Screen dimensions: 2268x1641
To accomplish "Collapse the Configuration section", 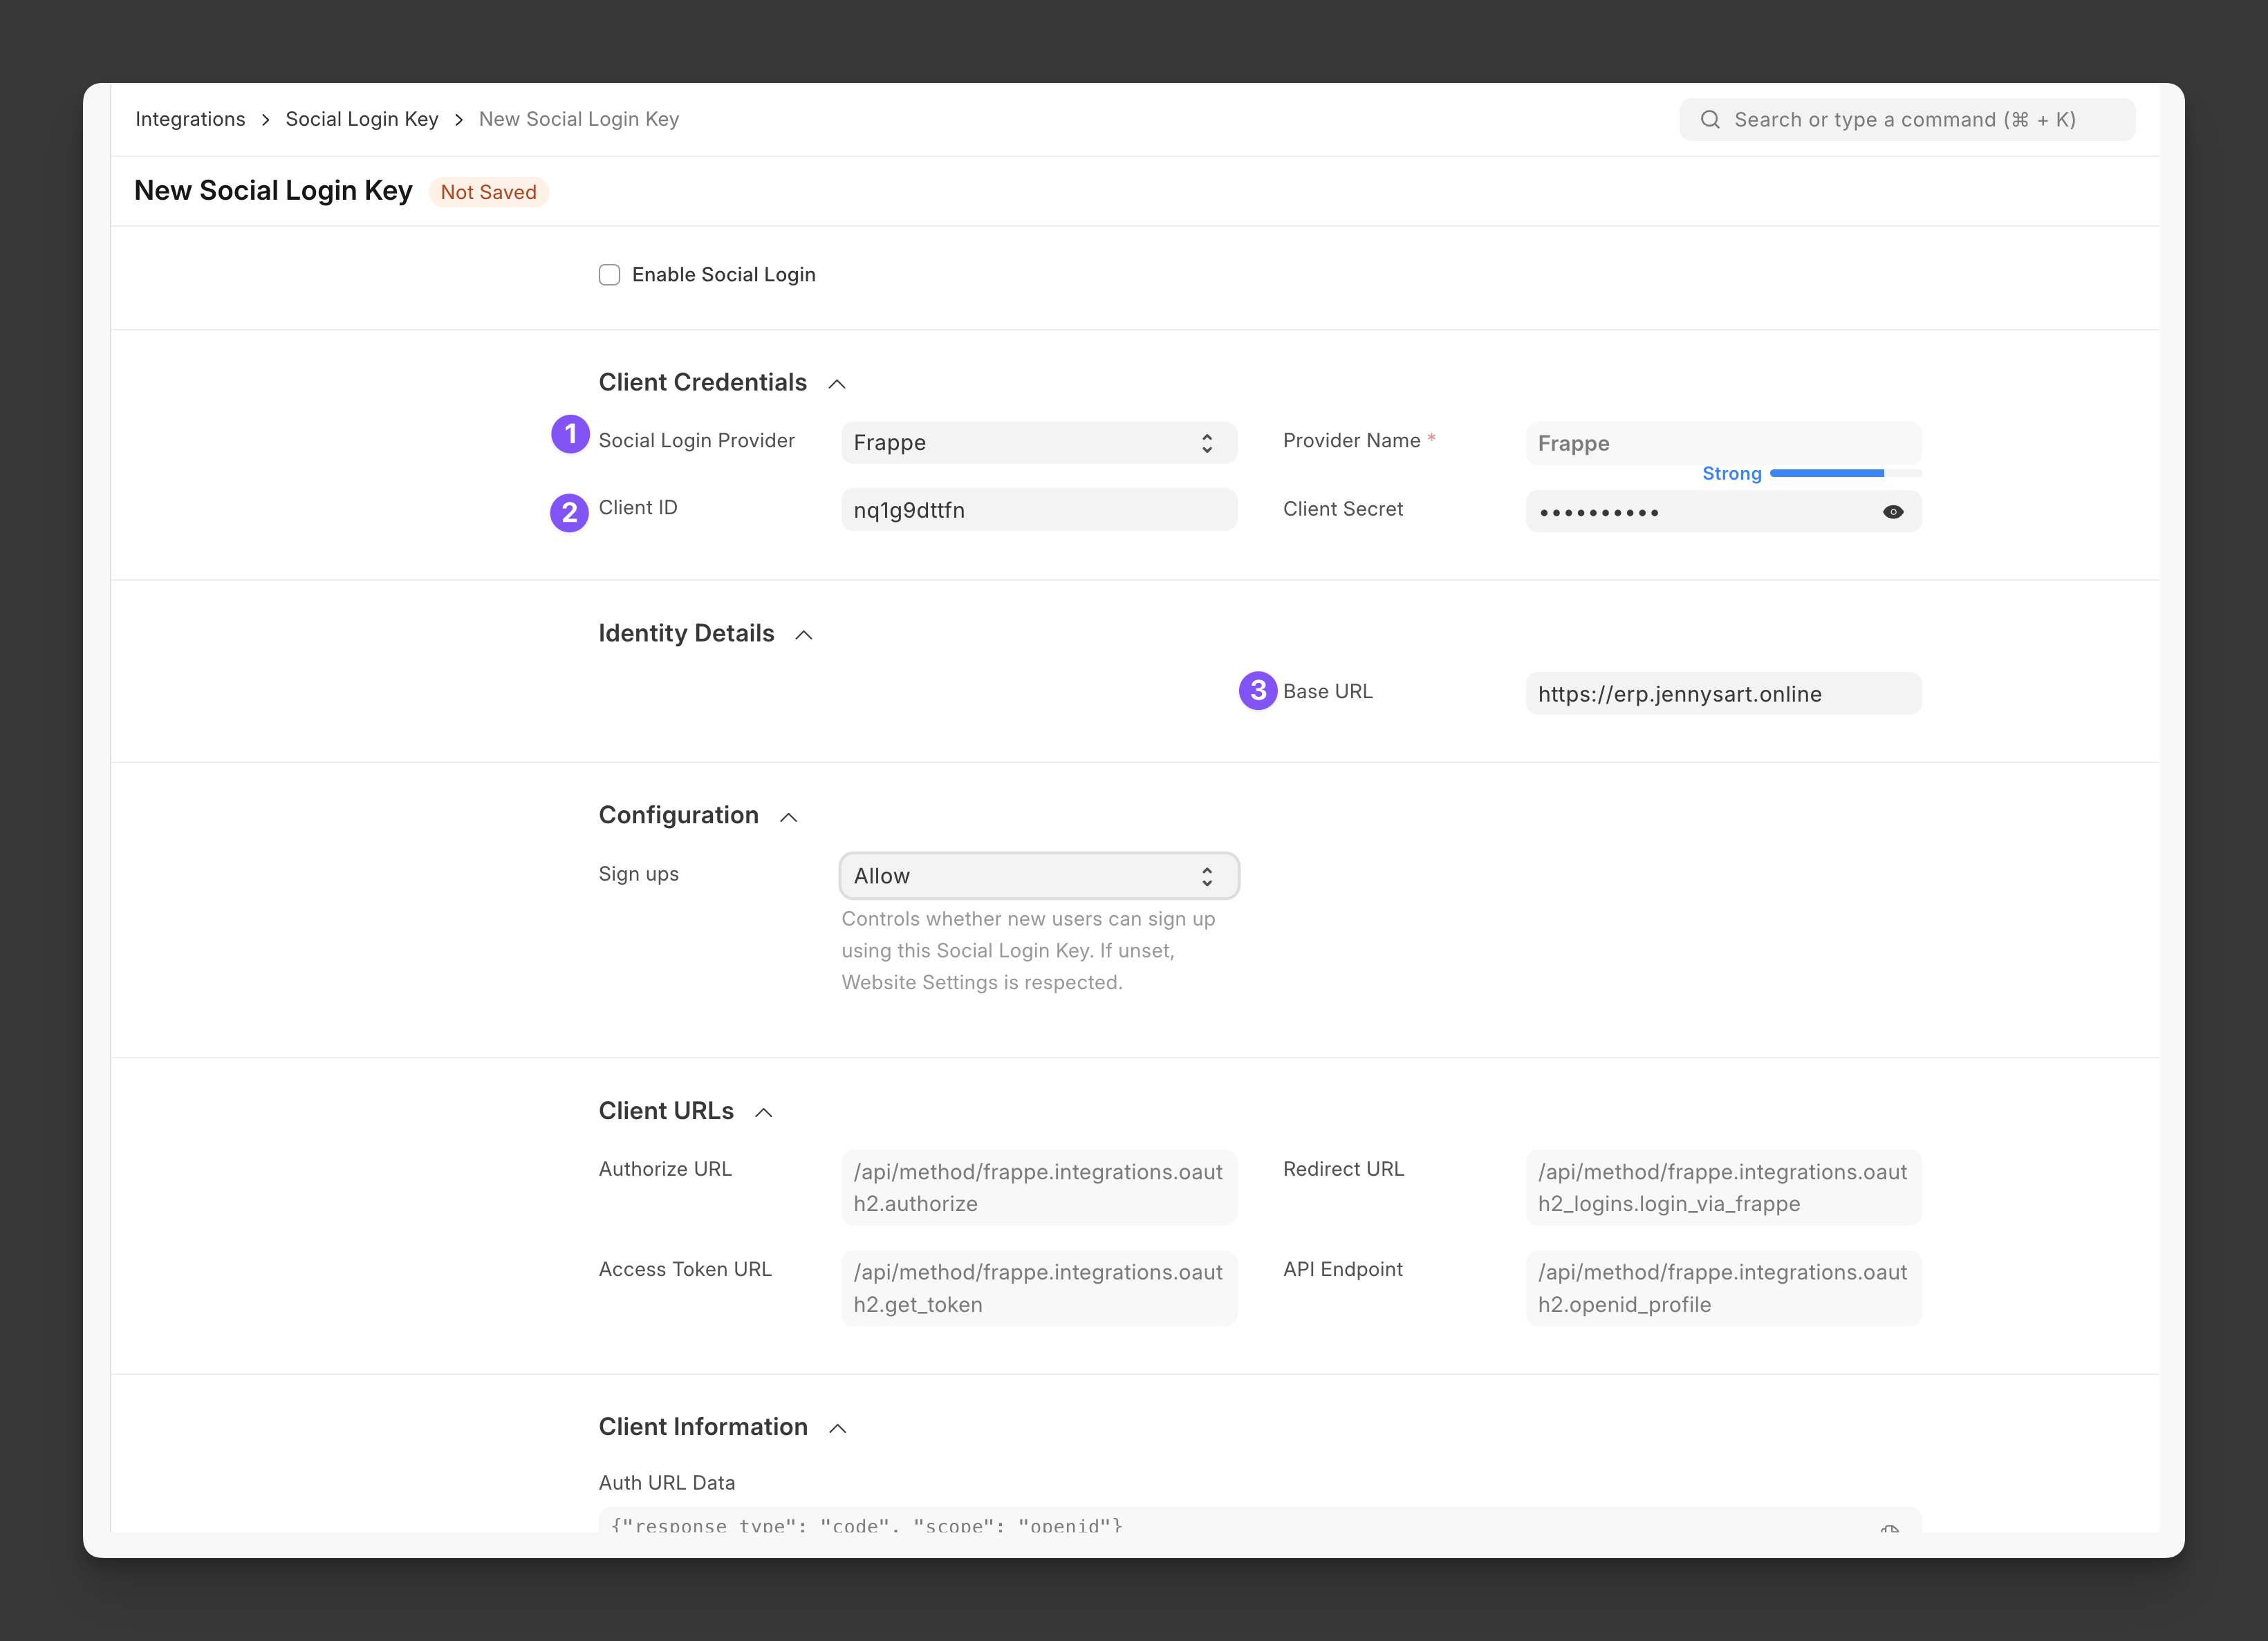I will click(x=789, y=816).
